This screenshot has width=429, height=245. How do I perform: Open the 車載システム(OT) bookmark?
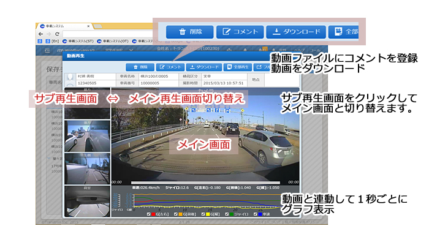pyautogui.click(x=113, y=41)
